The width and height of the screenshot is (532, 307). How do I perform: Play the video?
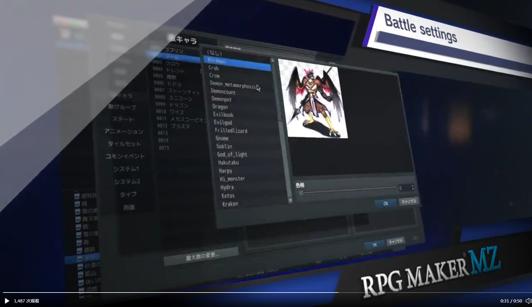[x=7, y=301]
